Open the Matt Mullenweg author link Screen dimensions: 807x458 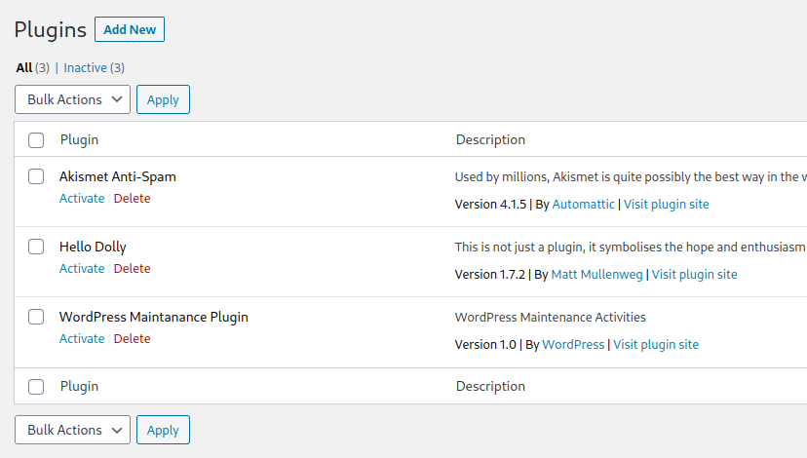coord(596,275)
